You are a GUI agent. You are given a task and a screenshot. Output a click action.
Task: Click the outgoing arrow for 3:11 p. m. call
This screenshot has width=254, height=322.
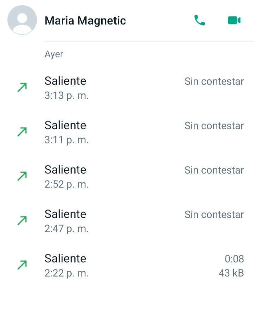click(x=22, y=132)
